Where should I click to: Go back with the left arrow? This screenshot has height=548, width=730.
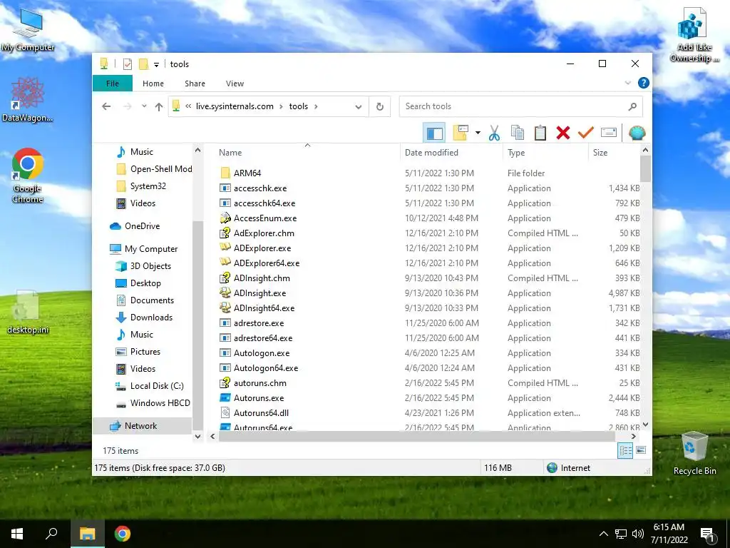106,107
